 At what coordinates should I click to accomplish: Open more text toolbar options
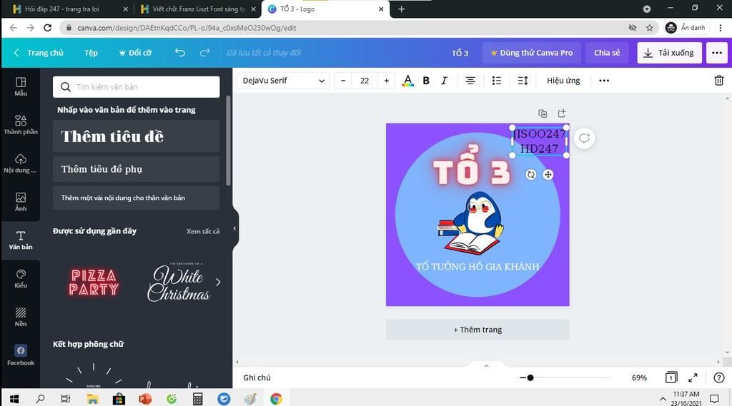[x=603, y=81]
